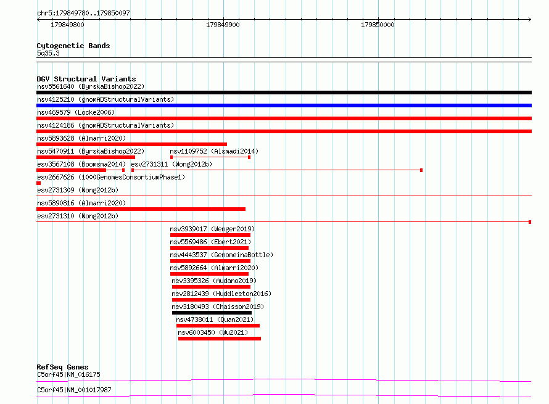Open nsv5569486 (Ebert2021) label

[210, 242]
